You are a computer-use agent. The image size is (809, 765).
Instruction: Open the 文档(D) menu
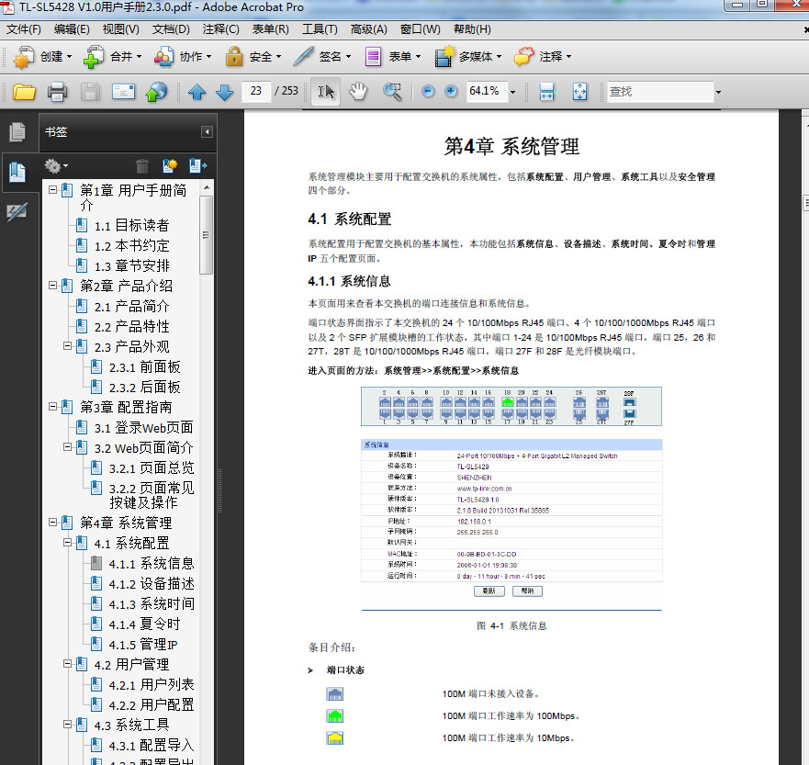(171, 29)
